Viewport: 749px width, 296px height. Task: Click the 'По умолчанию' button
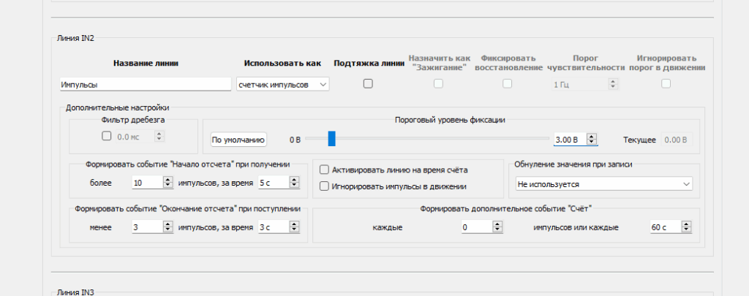click(238, 139)
